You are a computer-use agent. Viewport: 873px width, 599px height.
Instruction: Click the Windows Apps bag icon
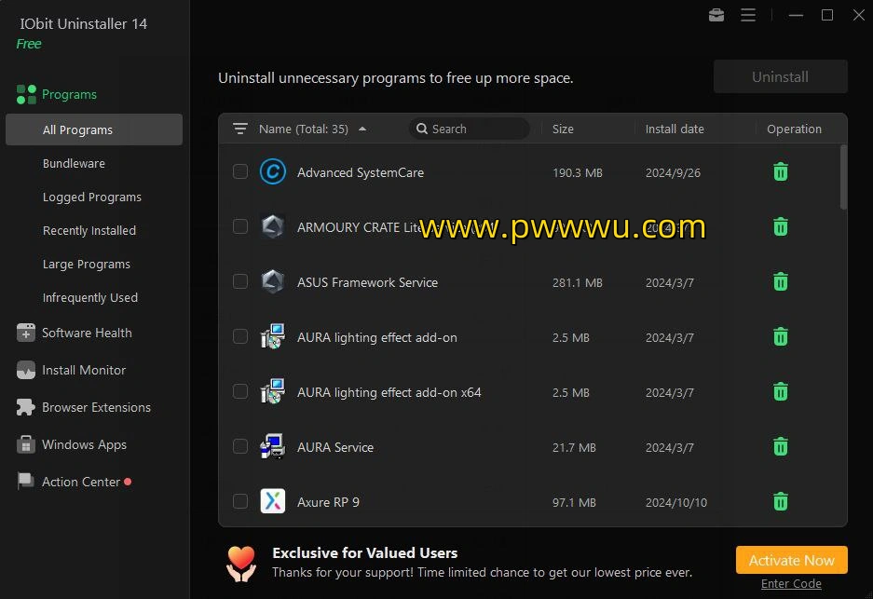pos(26,444)
